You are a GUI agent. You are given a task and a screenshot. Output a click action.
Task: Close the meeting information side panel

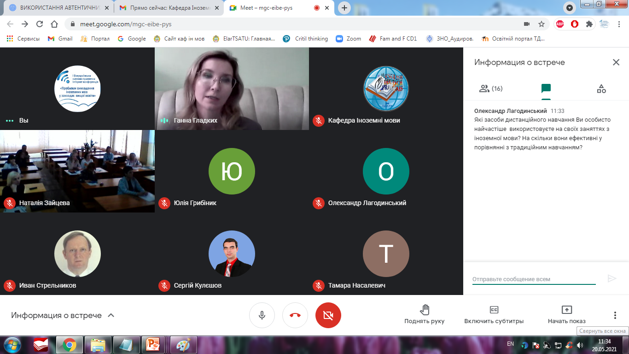click(616, 62)
